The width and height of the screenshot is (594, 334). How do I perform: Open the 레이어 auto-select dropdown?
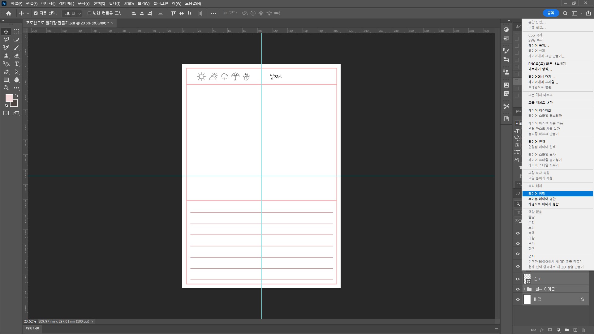(72, 13)
